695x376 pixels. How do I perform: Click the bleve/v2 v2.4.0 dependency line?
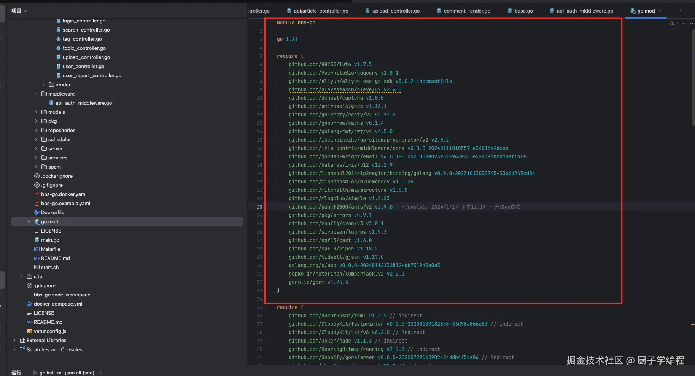(345, 89)
